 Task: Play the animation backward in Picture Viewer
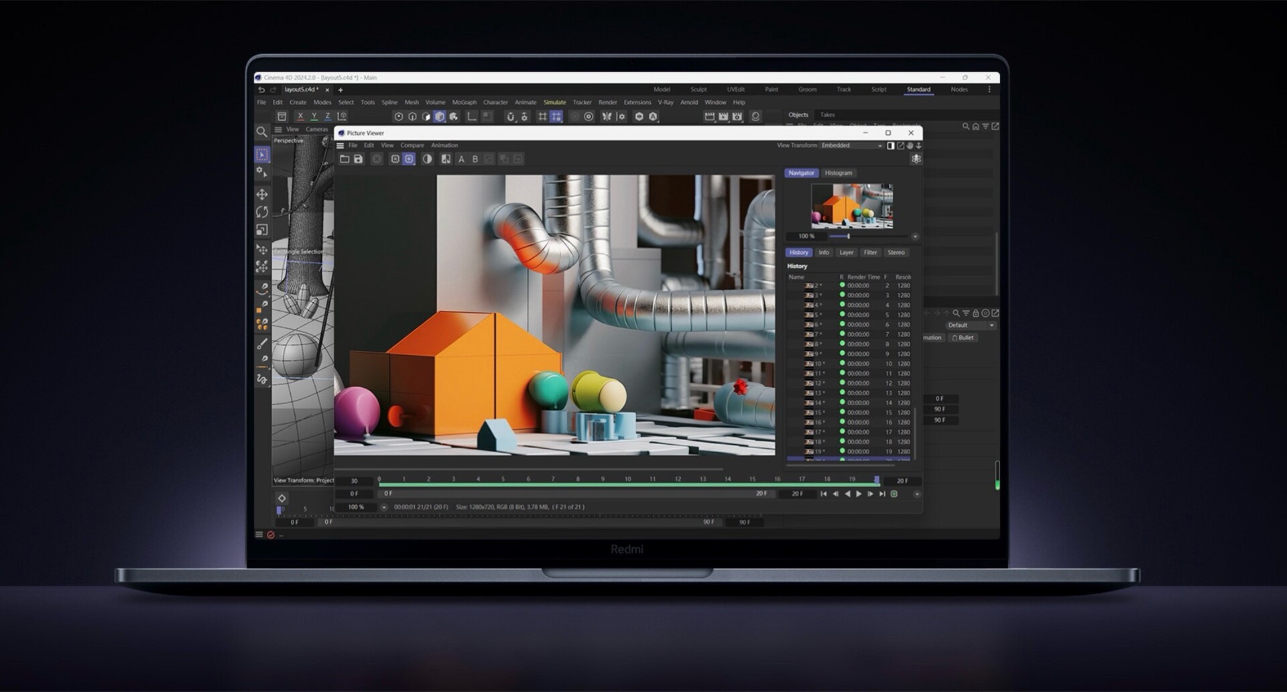pyautogui.click(x=847, y=494)
